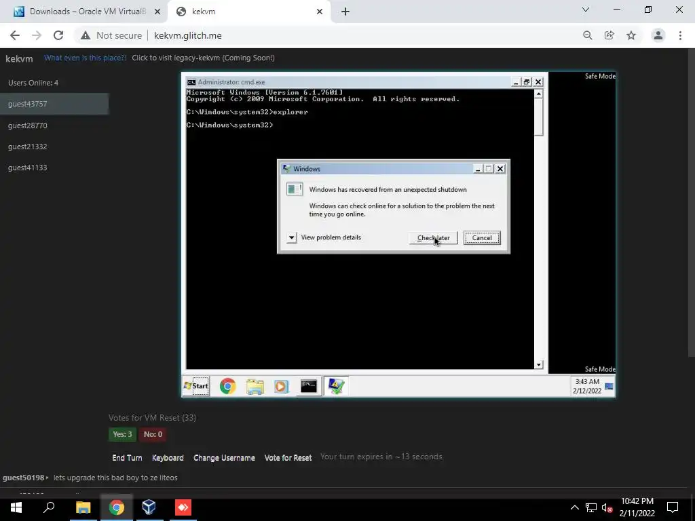This screenshot has width=695, height=521.
Task: Show hidden system tray icons
Action: point(574,507)
